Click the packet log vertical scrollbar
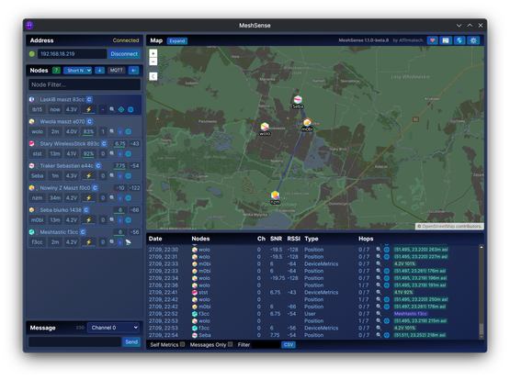Screen dimensions: 510x380 pos(481,292)
